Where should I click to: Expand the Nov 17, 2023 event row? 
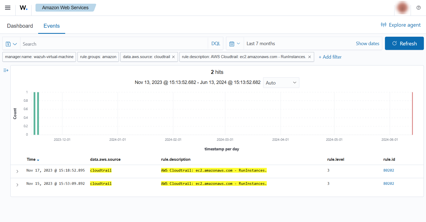click(17, 171)
